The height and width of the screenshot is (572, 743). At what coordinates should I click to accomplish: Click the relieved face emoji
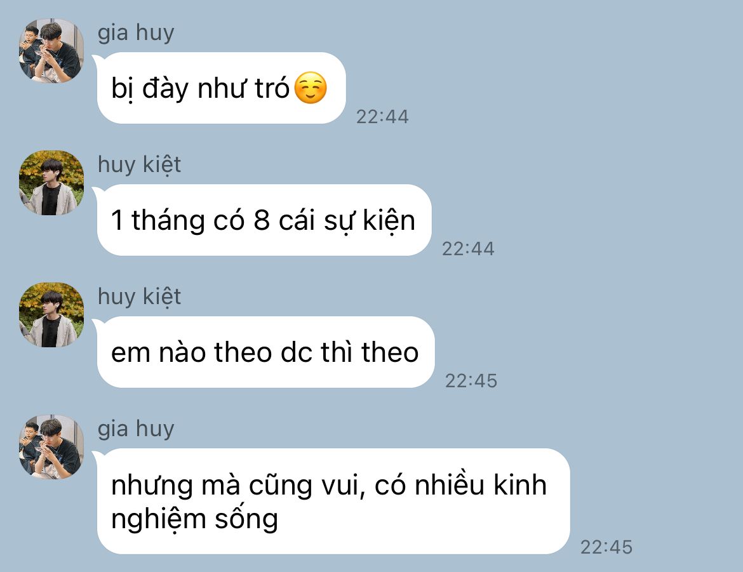(311, 88)
